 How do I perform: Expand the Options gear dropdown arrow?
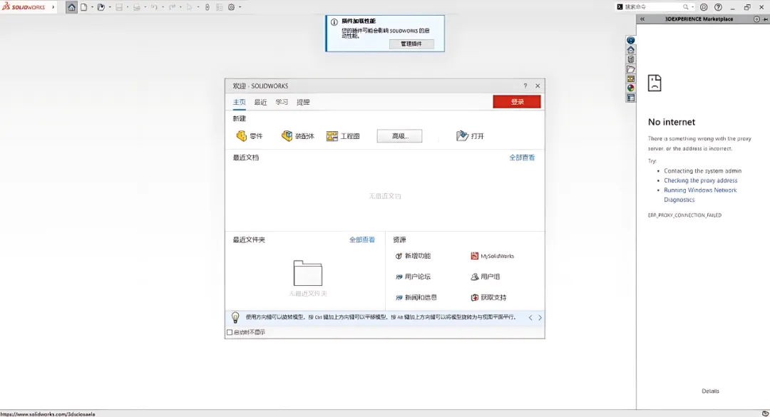pyautogui.click(x=240, y=7)
